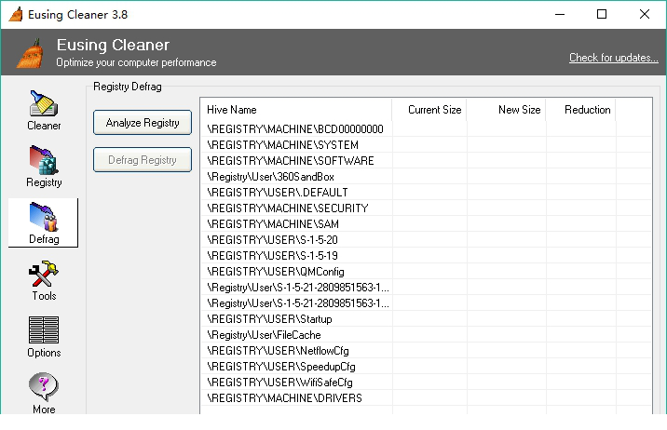Open the Options section icon
This screenshot has height=430, width=667.
44,330
